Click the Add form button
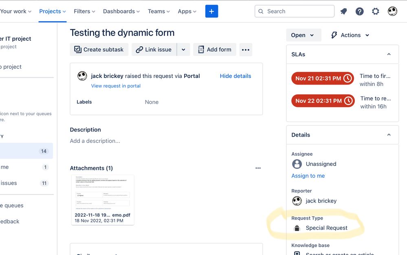Image resolution: width=407 pixels, height=255 pixels. tap(215, 50)
